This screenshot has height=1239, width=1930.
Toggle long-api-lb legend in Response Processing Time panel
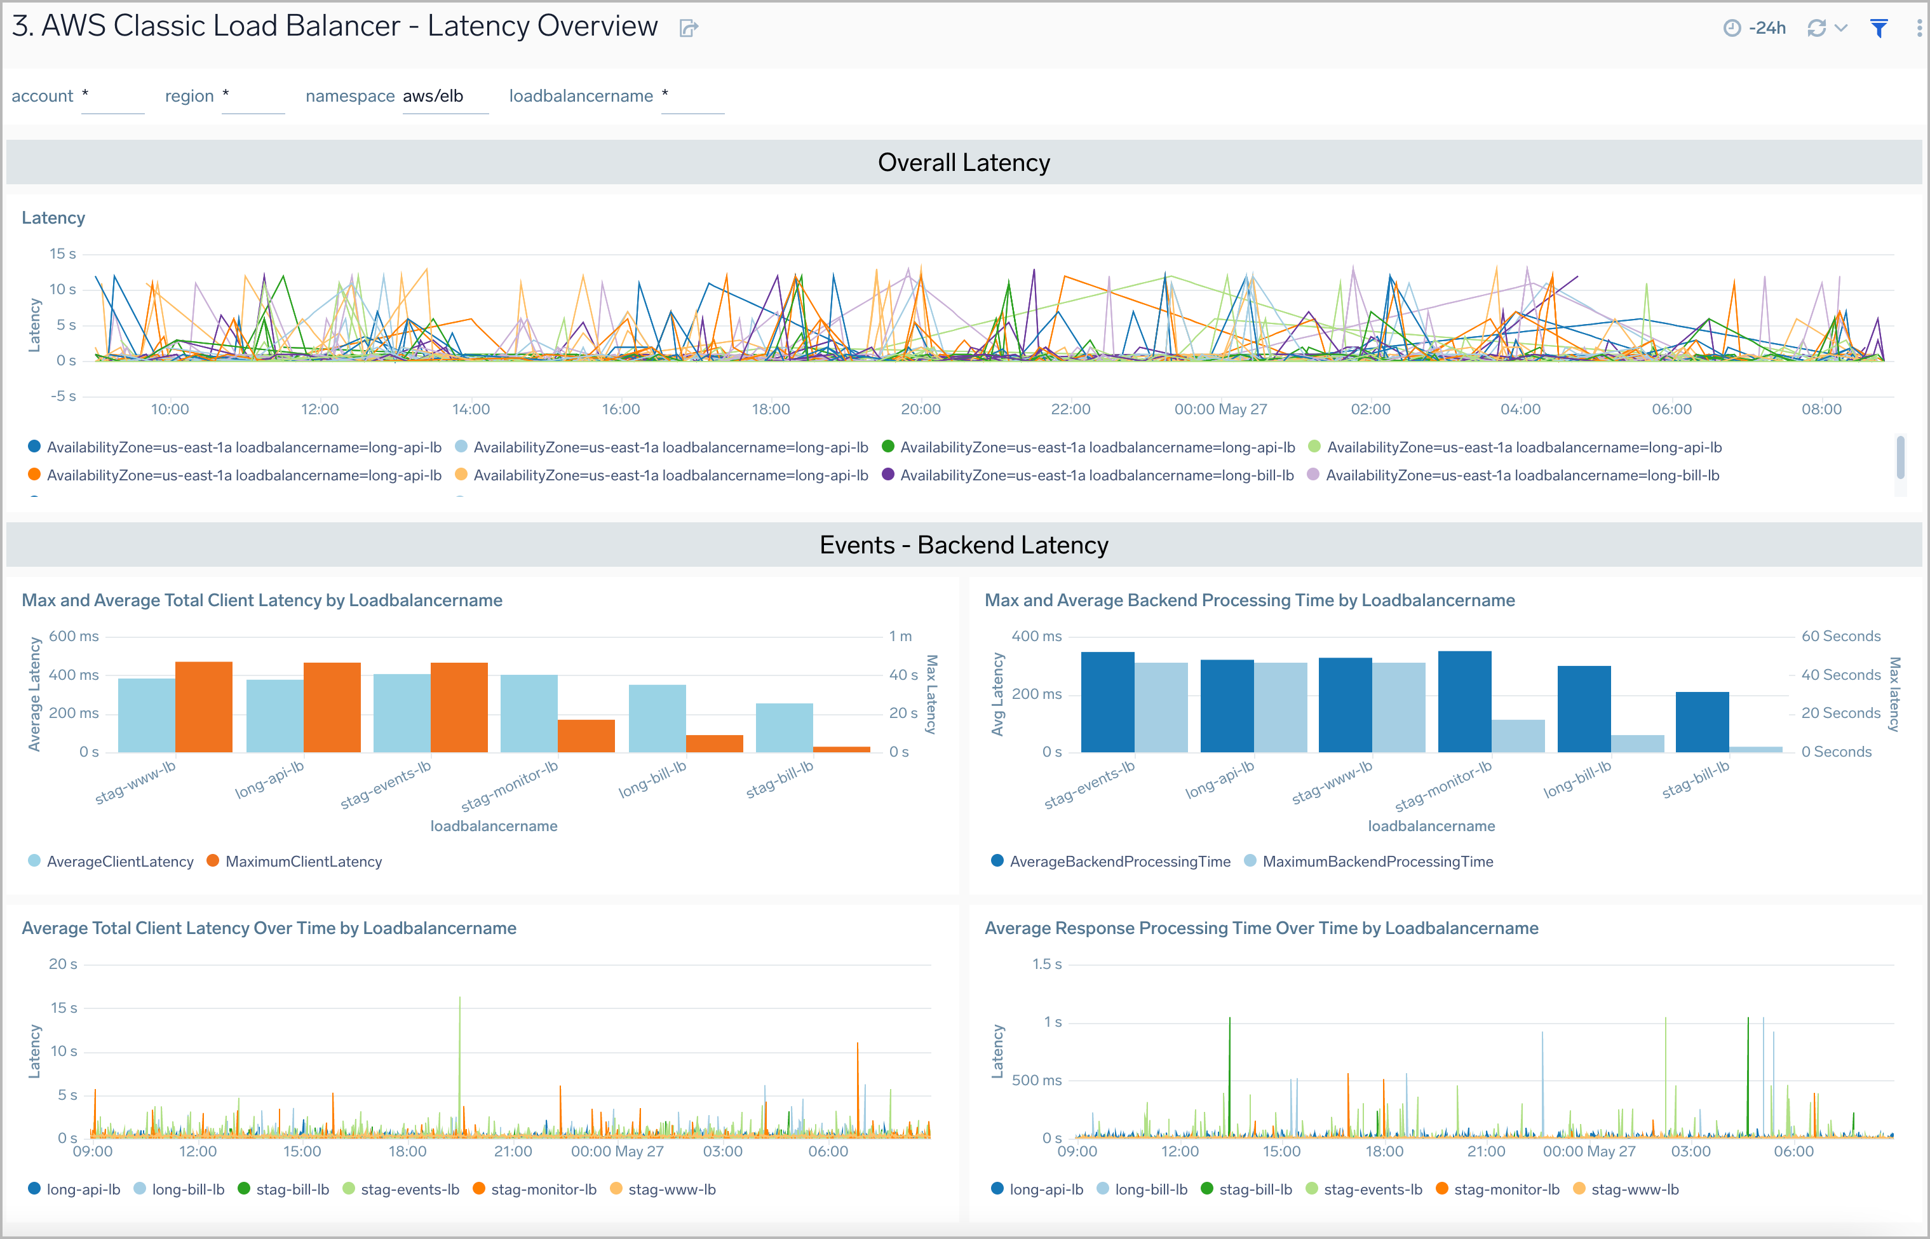click(x=1037, y=1190)
